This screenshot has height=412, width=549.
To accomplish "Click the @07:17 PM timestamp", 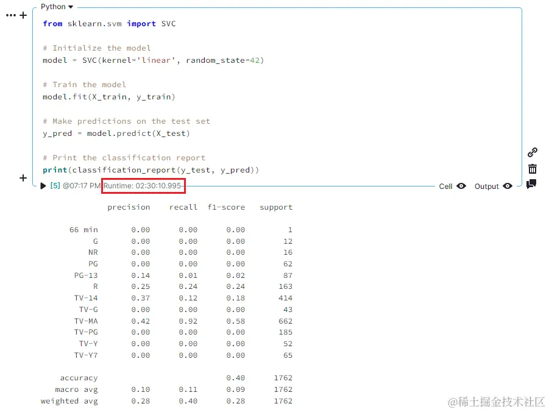I will pyautogui.click(x=81, y=186).
